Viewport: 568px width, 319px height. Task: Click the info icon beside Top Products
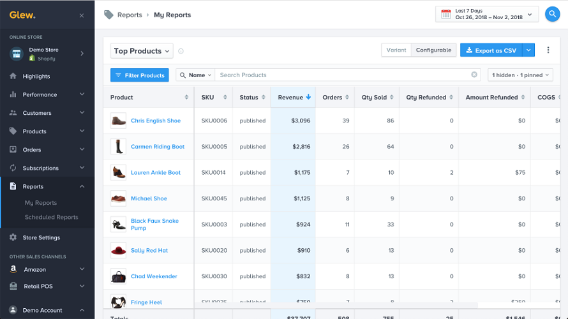click(181, 51)
